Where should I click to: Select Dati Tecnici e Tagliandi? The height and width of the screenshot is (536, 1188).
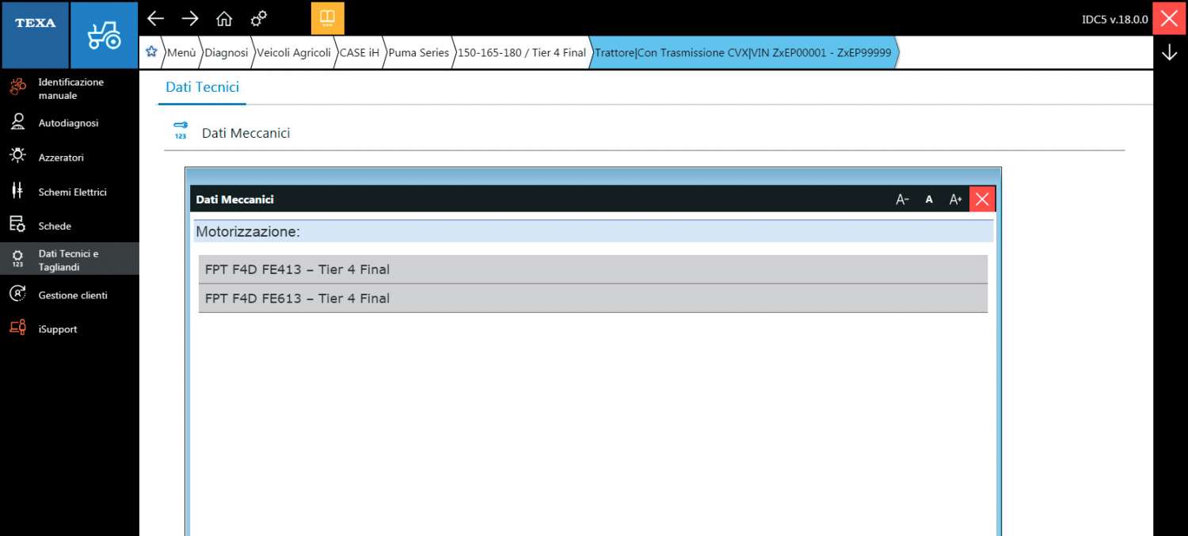pyautogui.click(x=70, y=260)
